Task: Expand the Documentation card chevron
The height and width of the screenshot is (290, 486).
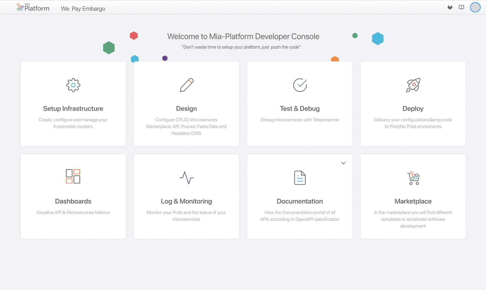Action: tap(343, 163)
